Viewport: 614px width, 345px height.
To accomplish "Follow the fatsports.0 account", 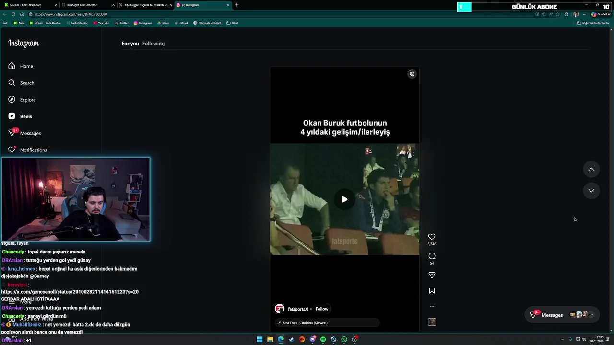I will (322, 309).
